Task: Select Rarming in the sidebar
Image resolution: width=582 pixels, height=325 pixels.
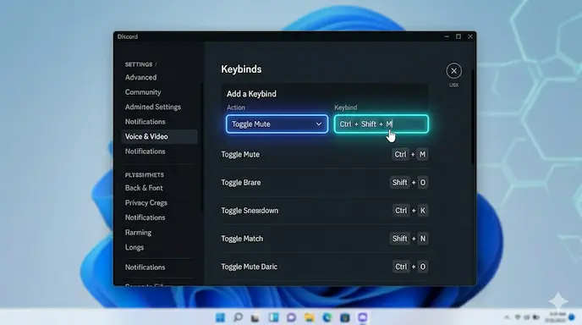Action: 138,233
